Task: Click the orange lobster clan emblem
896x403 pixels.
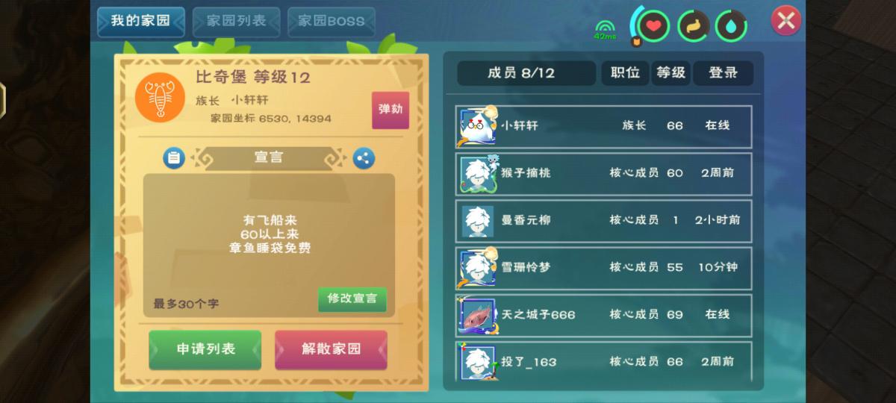Action: pos(160,98)
